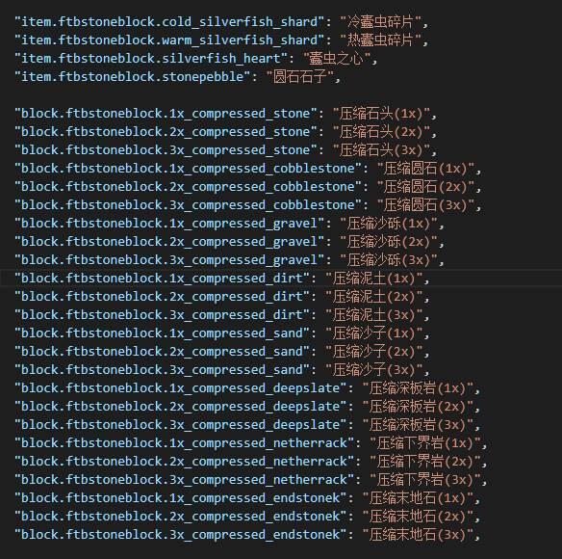Click the value "压缩下界岩(1x)"

click(x=425, y=443)
